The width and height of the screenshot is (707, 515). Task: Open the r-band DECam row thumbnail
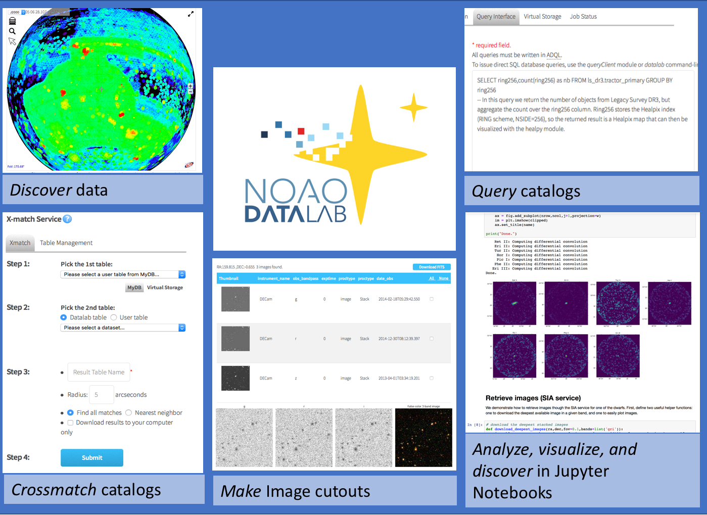click(235, 339)
